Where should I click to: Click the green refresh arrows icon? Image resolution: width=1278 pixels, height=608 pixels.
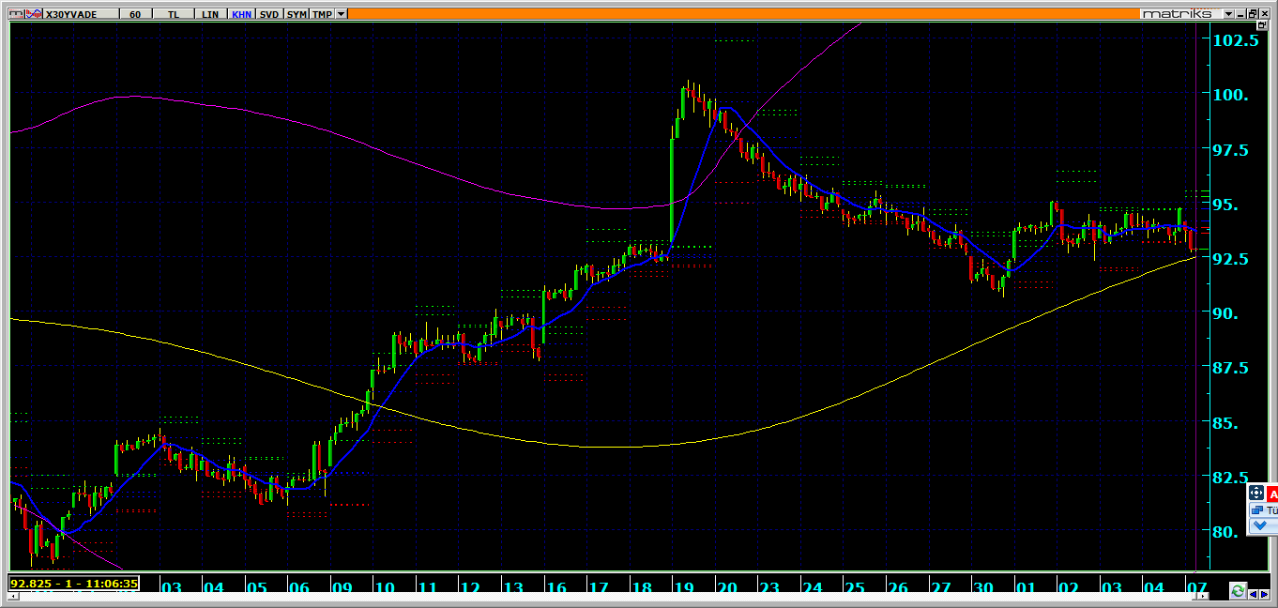click(x=1238, y=591)
